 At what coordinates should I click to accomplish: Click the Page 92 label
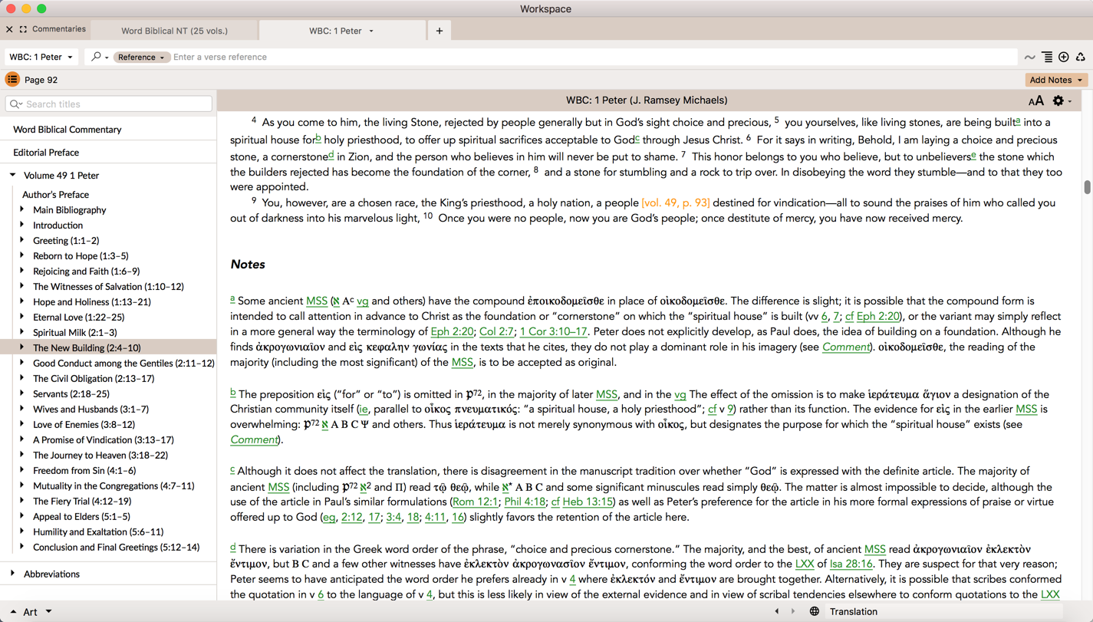[41, 80]
